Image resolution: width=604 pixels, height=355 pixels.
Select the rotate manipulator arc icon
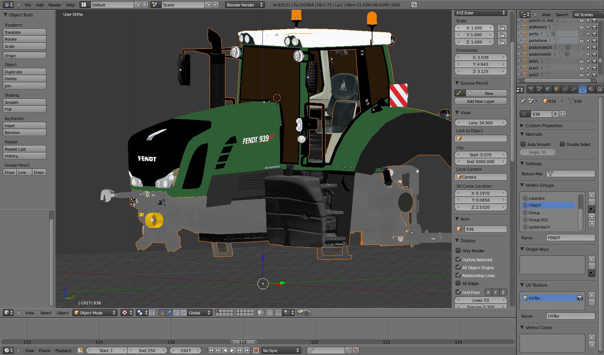coord(176,313)
